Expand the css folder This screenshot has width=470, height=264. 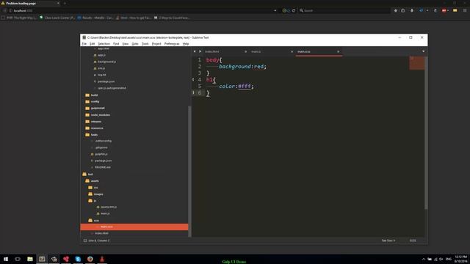coord(95,188)
